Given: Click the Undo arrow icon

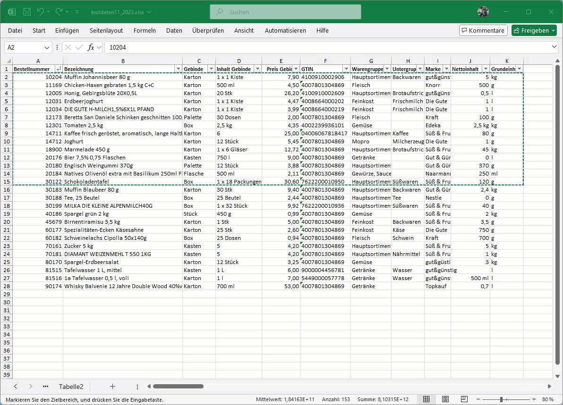Looking at the screenshot, I should coord(41,12).
